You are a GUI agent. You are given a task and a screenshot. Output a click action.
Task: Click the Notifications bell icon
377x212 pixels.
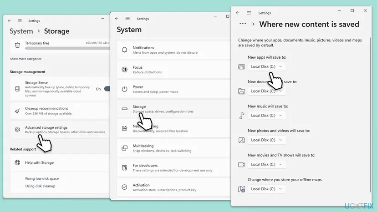(x=125, y=50)
